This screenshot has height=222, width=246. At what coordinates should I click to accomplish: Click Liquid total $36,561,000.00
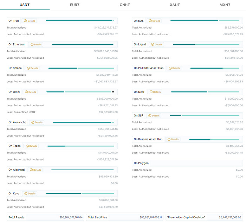(x=234, y=51)
